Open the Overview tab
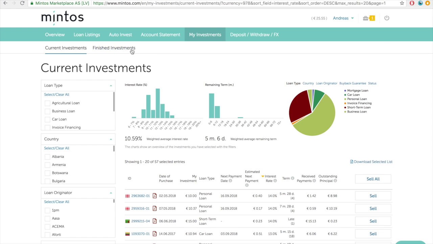Image resolution: width=433 pixels, height=244 pixels. pos(55,35)
